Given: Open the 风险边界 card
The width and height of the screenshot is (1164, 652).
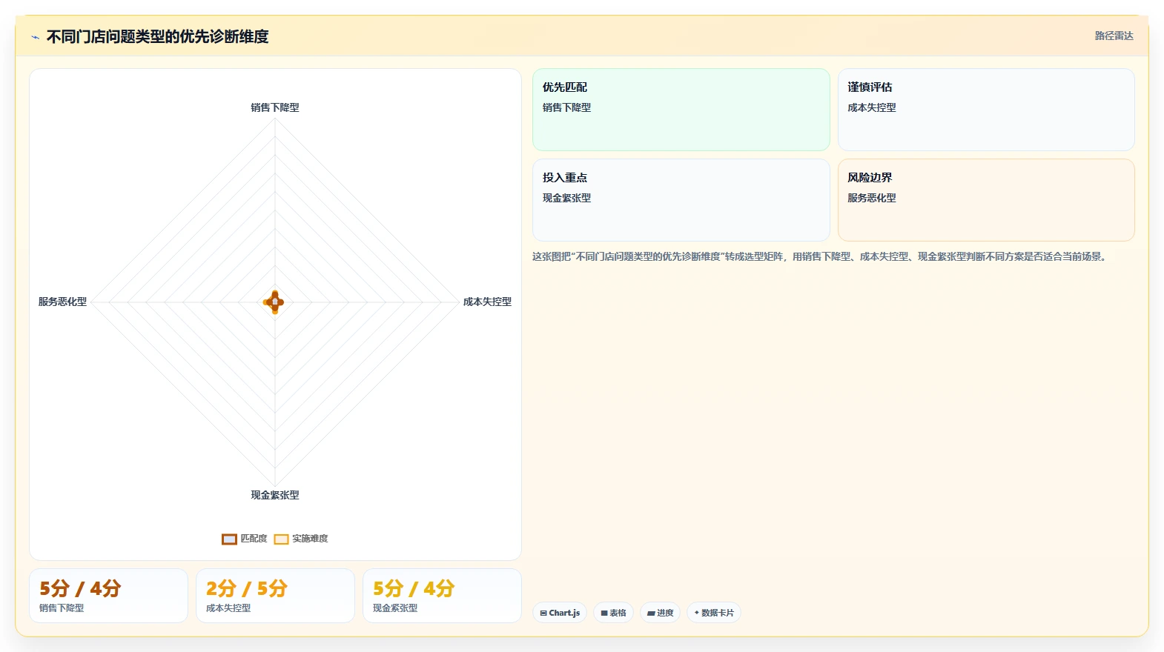Looking at the screenshot, I should pyautogui.click(x=986, y=200).
